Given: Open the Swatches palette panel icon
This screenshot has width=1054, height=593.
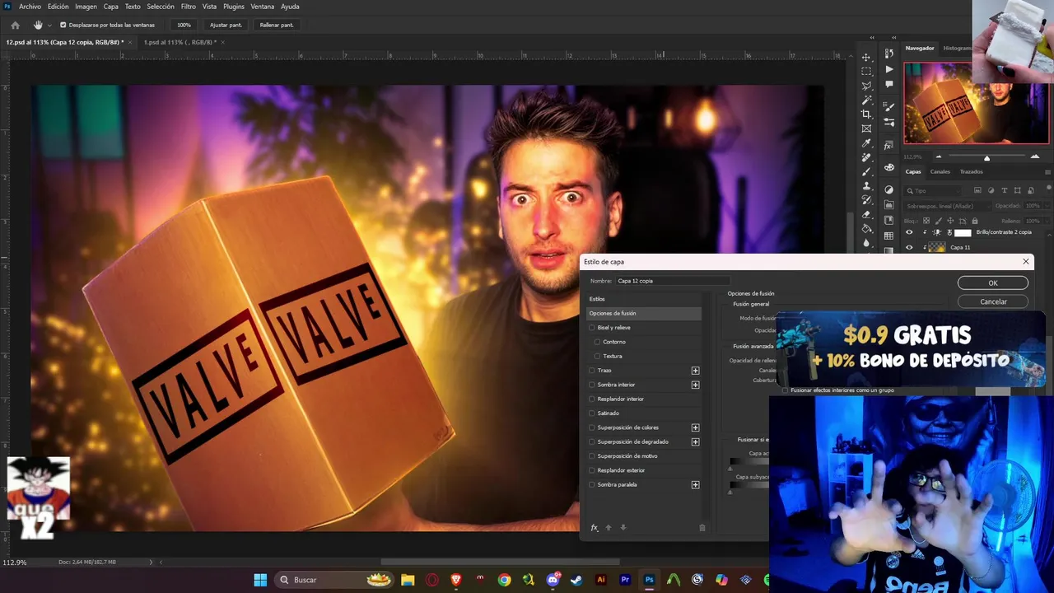Looking at the screenshot, I should [x=888, y=167].
